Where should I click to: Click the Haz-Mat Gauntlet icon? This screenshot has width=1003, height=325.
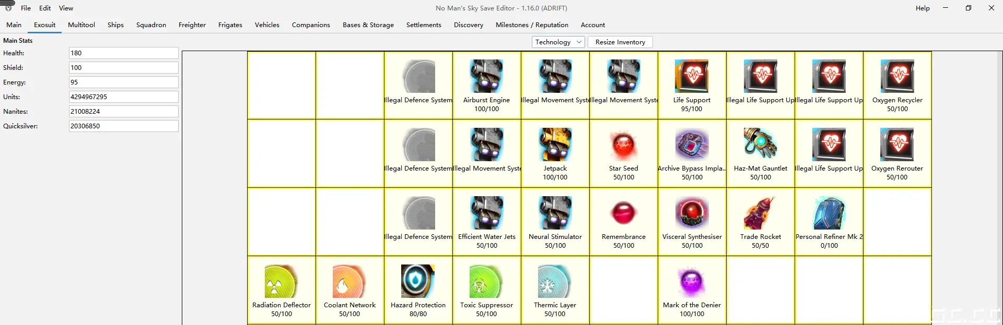point(761,145)
